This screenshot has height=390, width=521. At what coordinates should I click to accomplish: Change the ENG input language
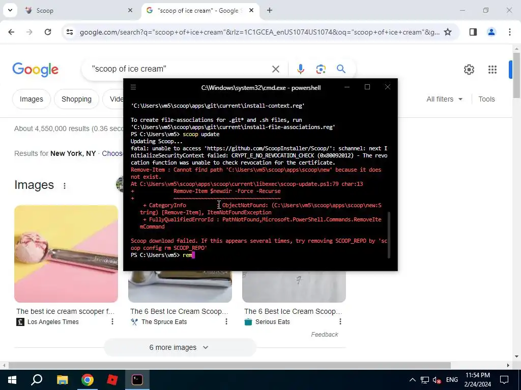point(452,380)
